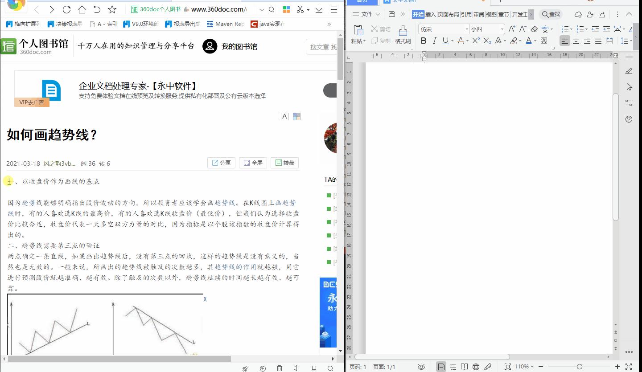Open the font color dropdown arrow
The width and height of the screenshot is (642, 372).
534,41
